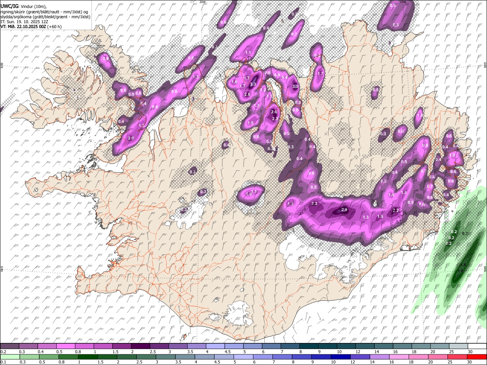Image resolution: width=487 pixels, height=365 pixels.
Task: Click the 'IT: Sun. 19. 10. 2025 12Z' line
Action: [24, 22]
